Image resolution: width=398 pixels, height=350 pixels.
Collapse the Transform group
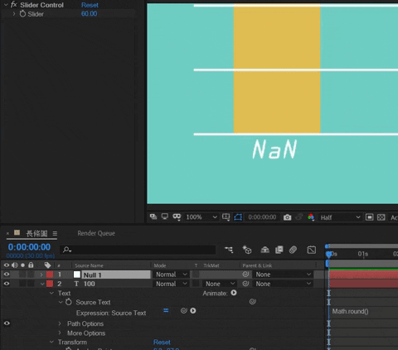click(51, 342)
